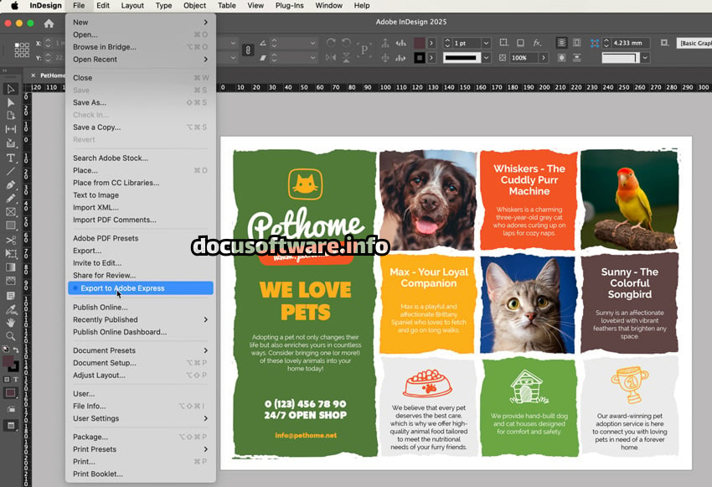712x487 pixels.
Task: Click the Select Container icon
Action: coord(385,43)
